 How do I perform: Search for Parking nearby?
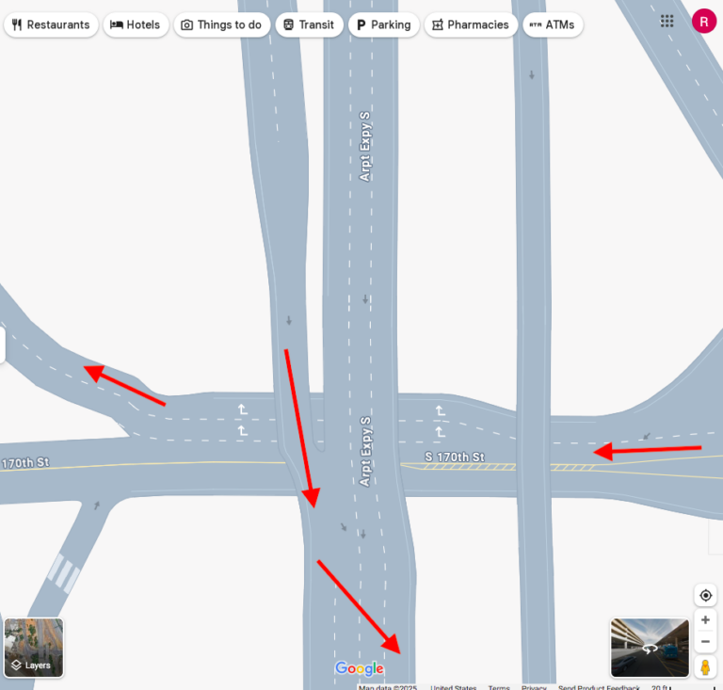click(x=383, y=24)
